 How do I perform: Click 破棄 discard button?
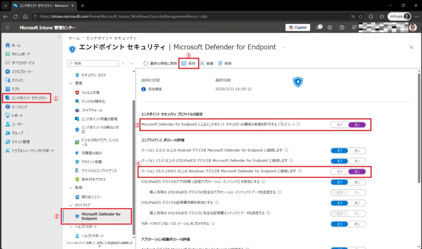[207, 63]
